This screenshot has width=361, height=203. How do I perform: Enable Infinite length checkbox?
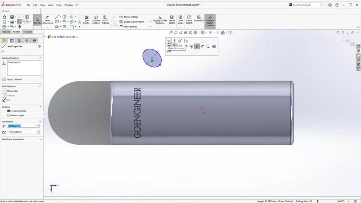pos(9,115)
